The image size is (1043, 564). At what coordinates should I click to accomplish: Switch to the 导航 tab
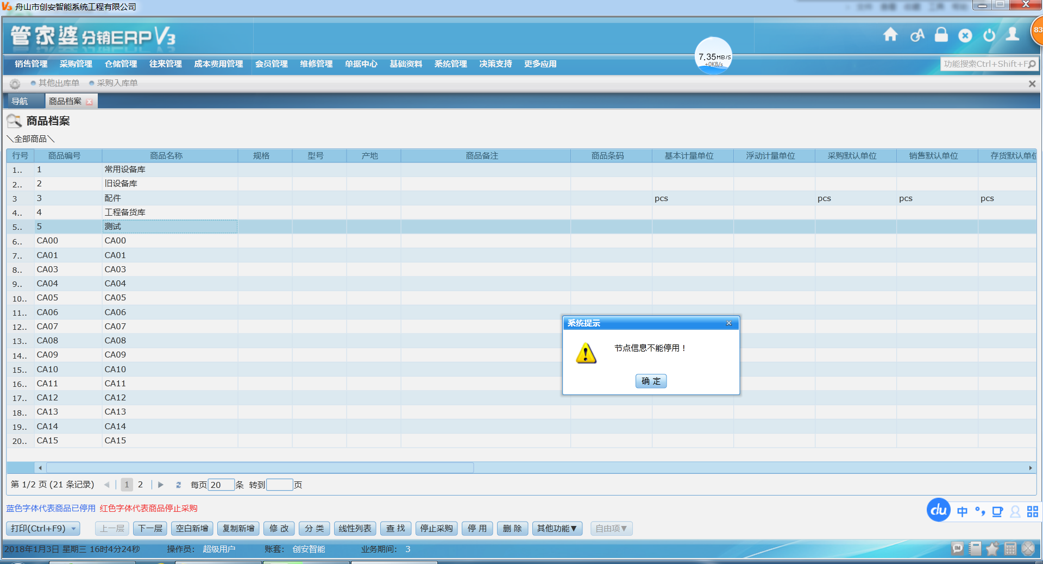point(20,102)
